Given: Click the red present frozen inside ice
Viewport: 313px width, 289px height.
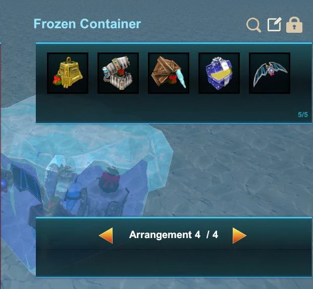Looking at the screenshot, I should [x=109, y=182].
